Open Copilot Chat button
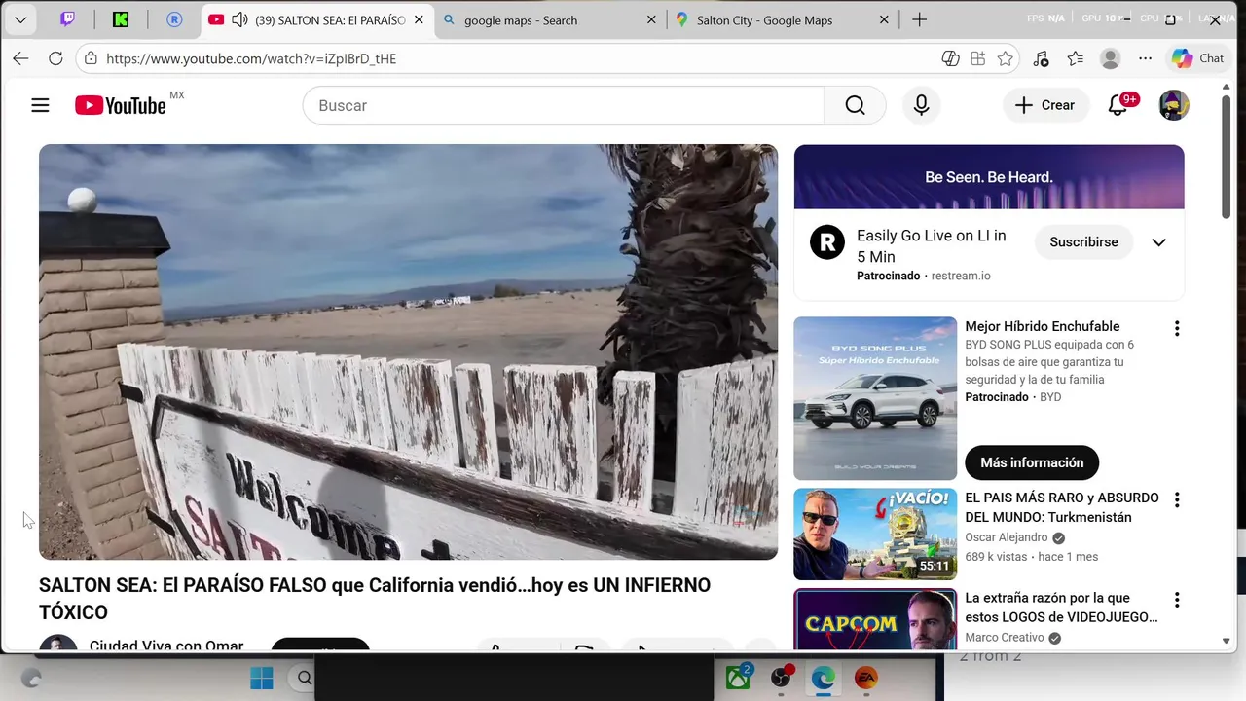This screenshot has width=1246, height=701. pyautogui.click(x=1197, y=58)
